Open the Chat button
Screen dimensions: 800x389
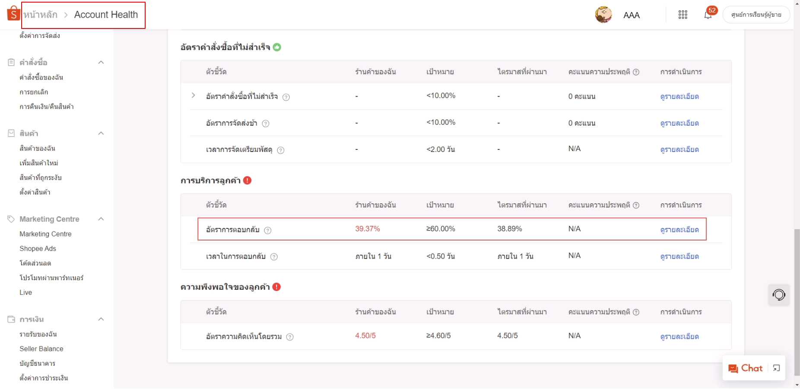(746, 368)
